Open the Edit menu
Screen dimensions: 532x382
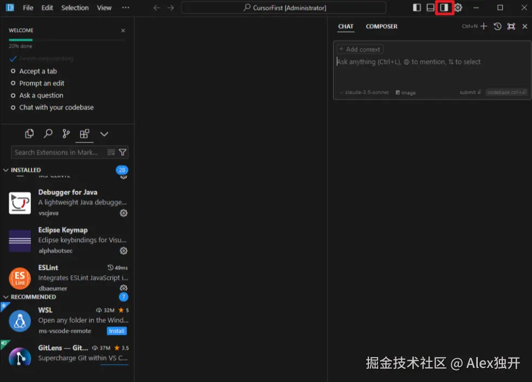pos(47,8)
